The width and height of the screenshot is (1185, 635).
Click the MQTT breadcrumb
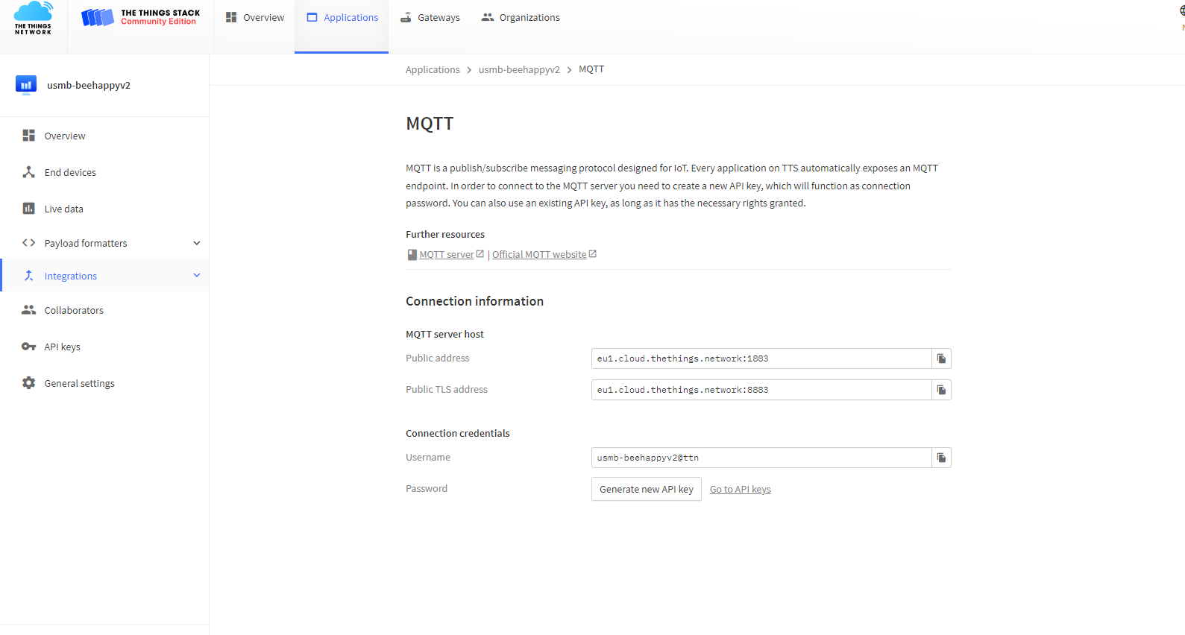click(591, 69)
